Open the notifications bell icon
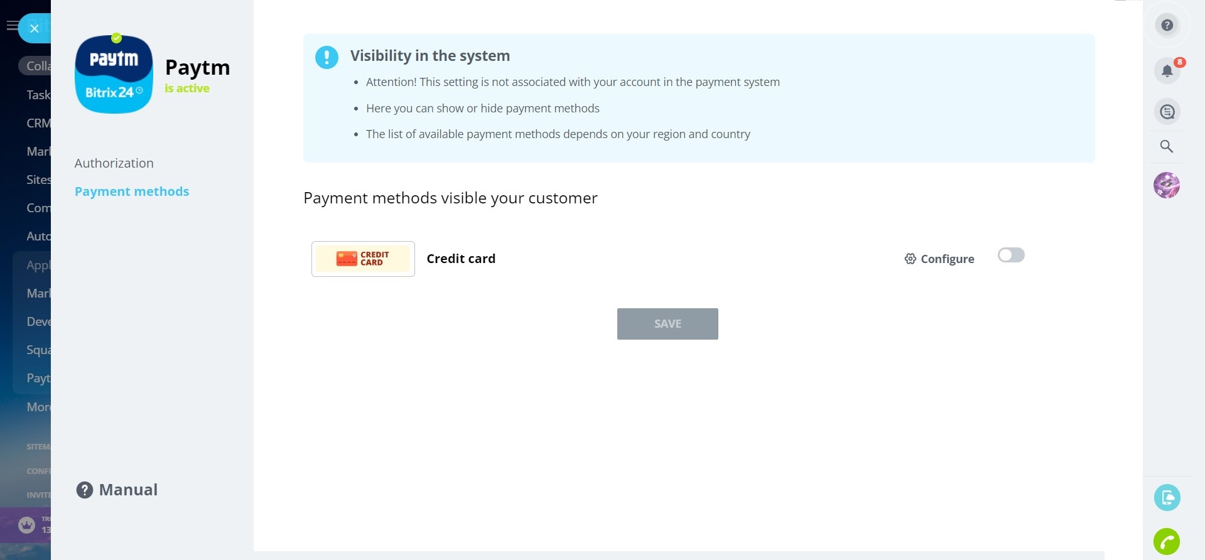This screenshot has height=560, width=1205. [1167, 71]
